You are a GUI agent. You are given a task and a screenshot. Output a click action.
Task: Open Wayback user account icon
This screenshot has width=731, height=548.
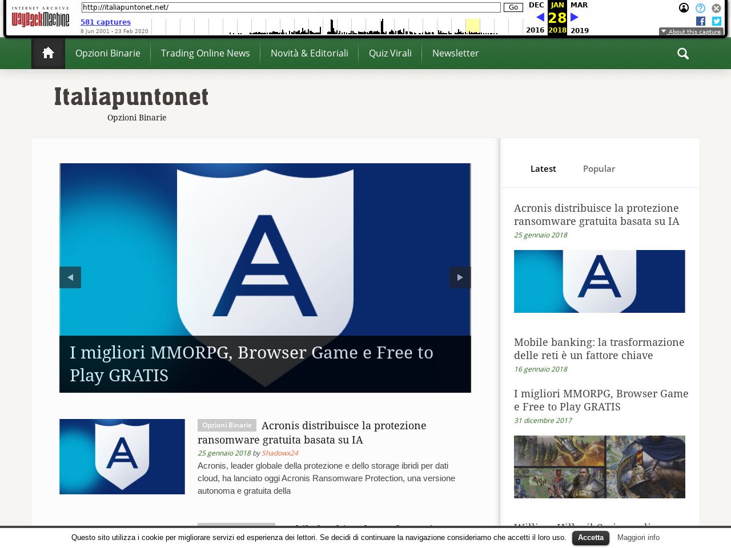click(x=684, y=8)
